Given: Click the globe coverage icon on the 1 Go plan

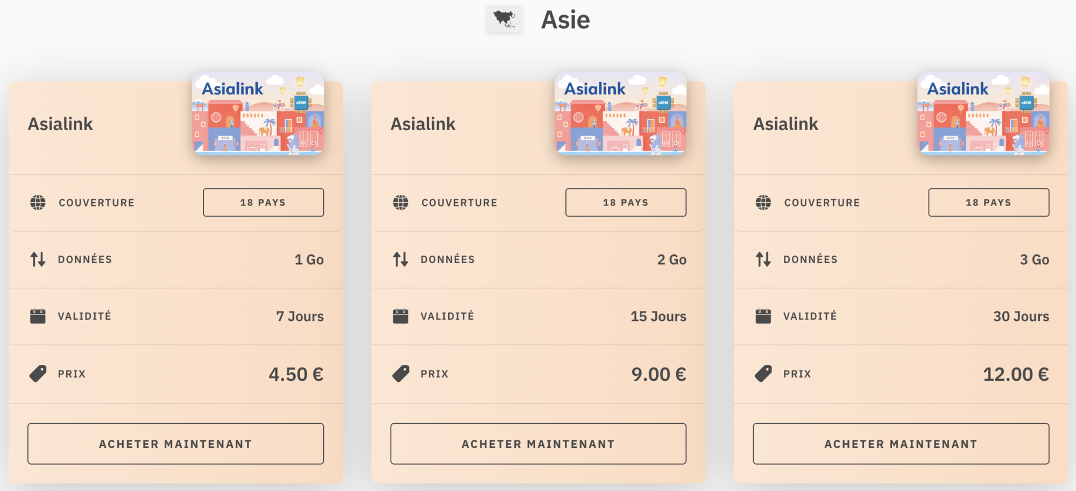Looking at the screenshot, I should 38,203.
